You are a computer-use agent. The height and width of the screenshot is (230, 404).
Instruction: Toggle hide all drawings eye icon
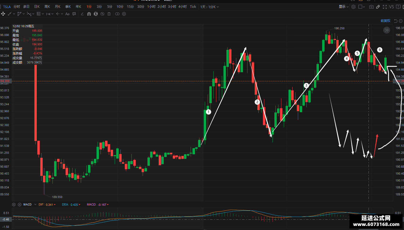click(x=102, y=14)
